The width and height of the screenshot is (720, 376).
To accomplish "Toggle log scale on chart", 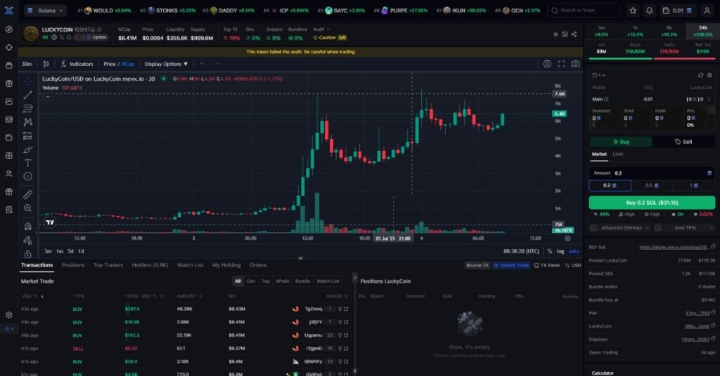I will [x=560, y=251].
